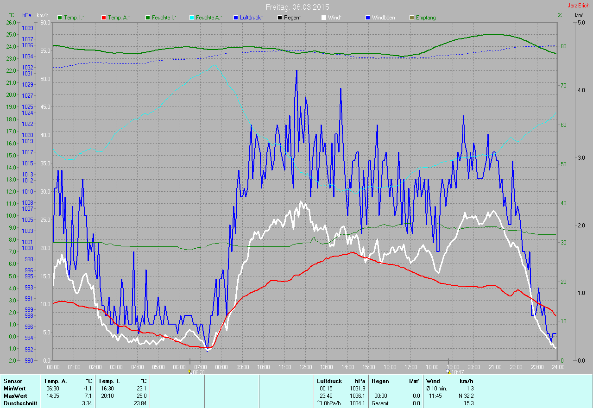Click the black Regen legend square
This screenshot has height=408, width=593.
coord(280,18)
